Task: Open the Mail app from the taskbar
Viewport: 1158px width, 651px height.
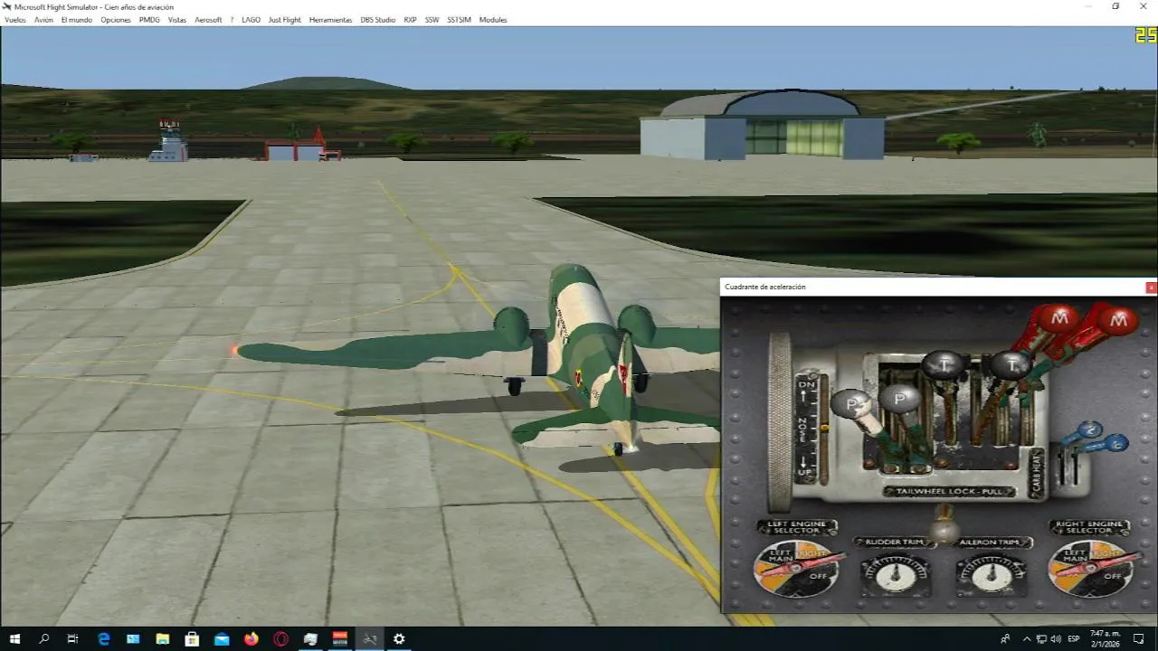Action: pos(222,638)
